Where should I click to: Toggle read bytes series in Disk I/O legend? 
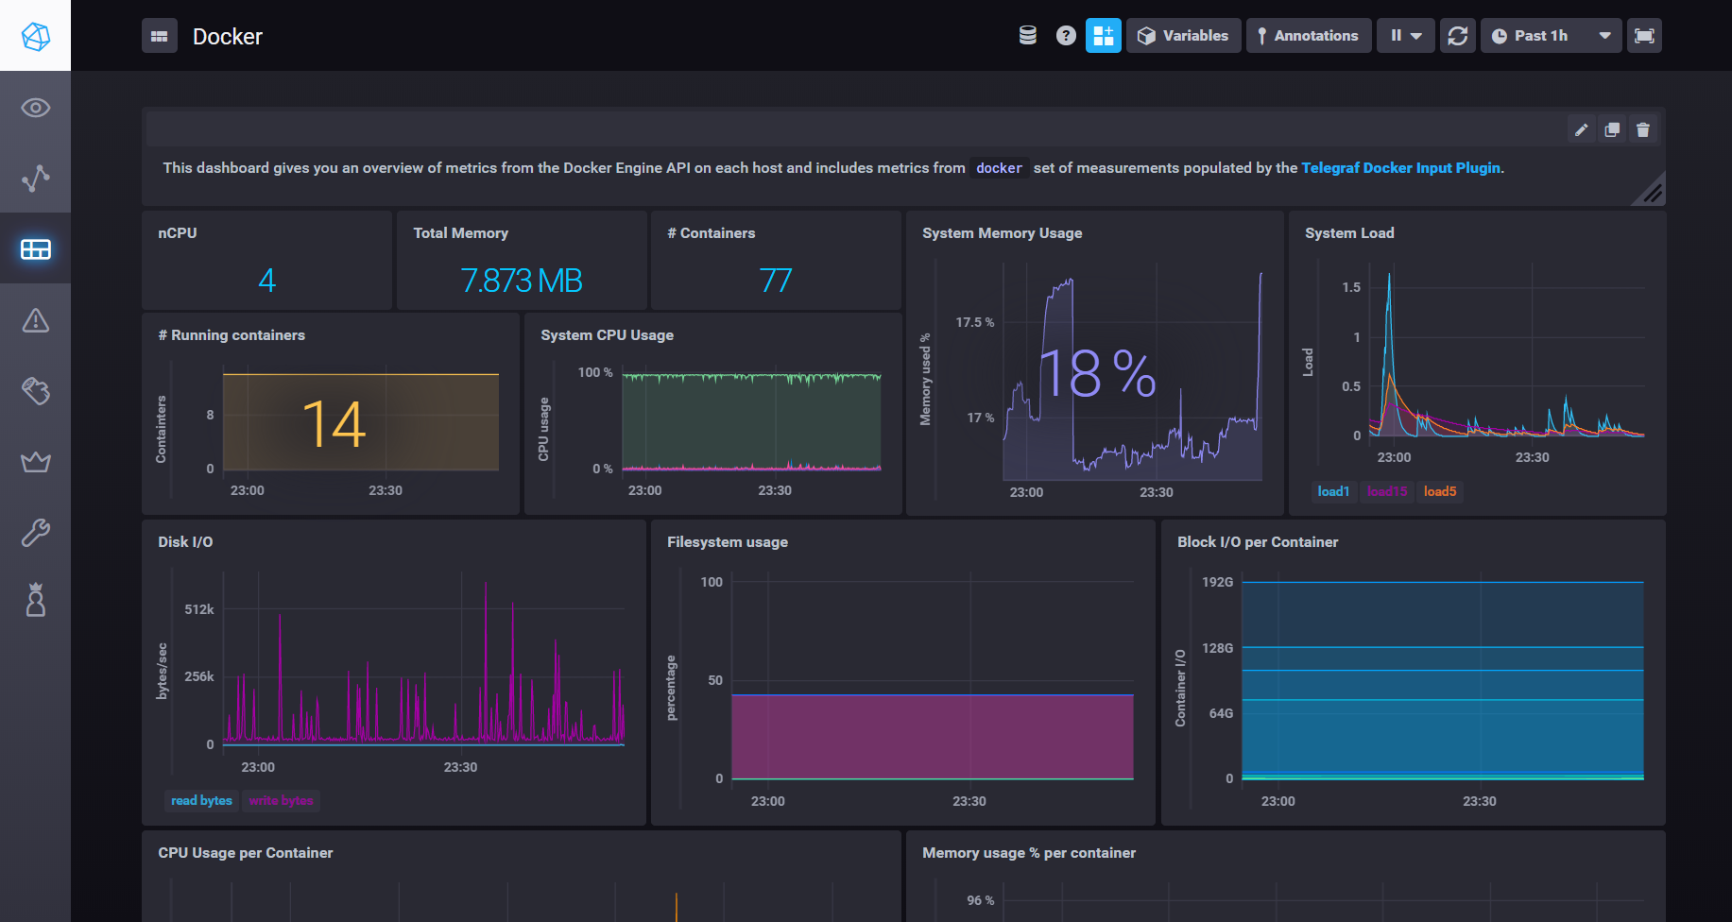pos(201,801)
